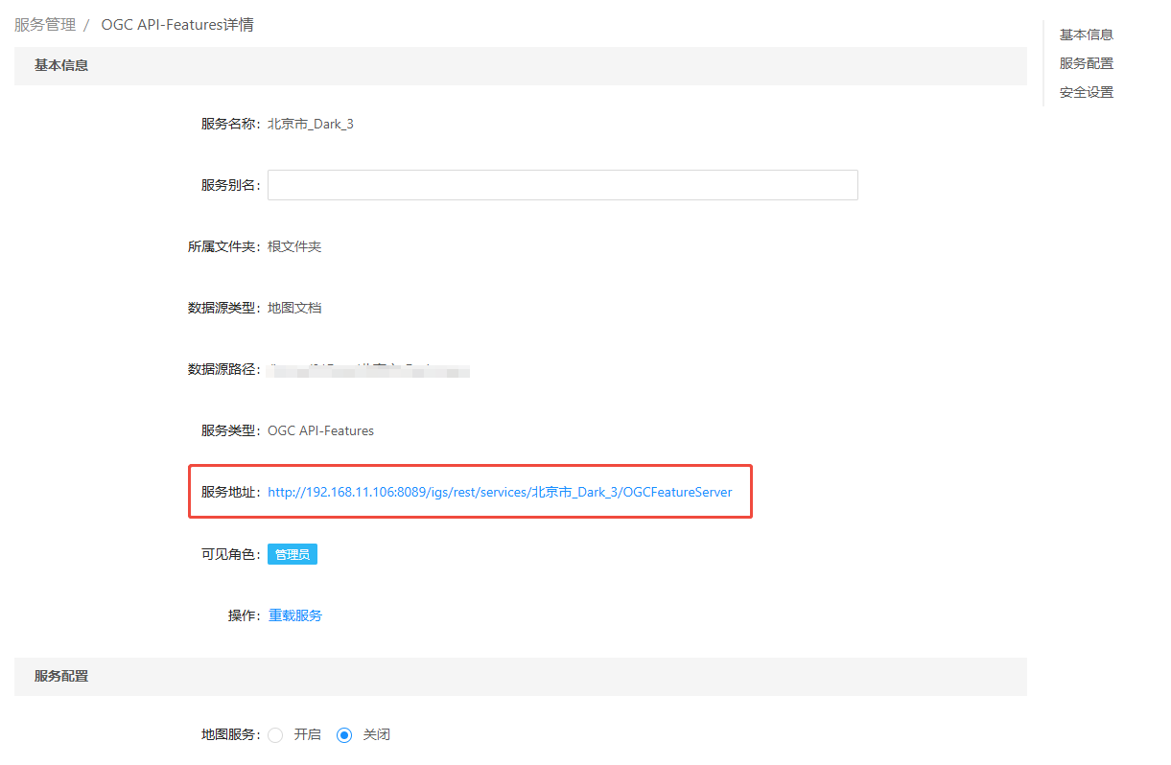Viewport: 1171px width, 765px height.
Task: Click the 基本信息 section header bar
Action: click(520, 66)
